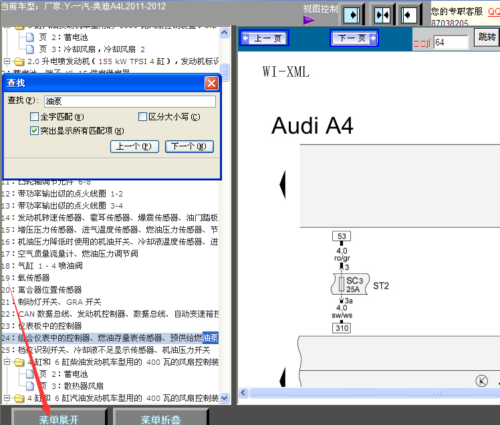Click folder icon of 汽油发动机 400瓦 entry
The width and height of the screenshot is (500, 425).
click(19, 398)
